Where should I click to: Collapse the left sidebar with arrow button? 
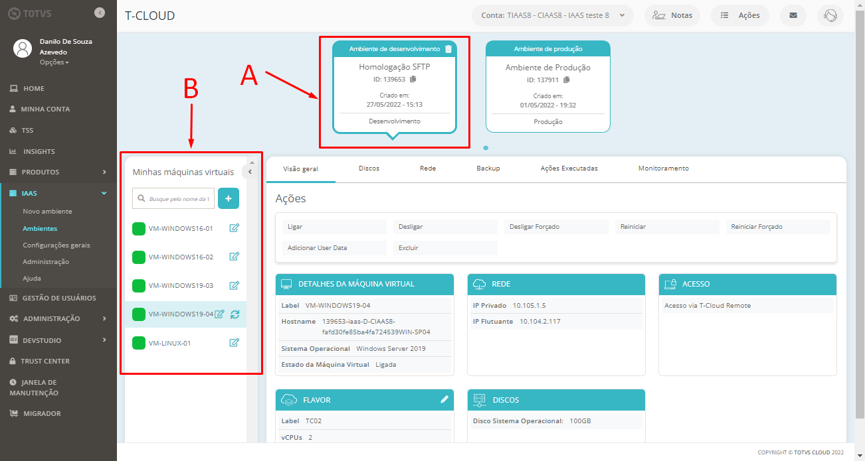[100, 12]
